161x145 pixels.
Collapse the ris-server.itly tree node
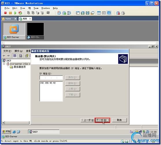[4, 64]
